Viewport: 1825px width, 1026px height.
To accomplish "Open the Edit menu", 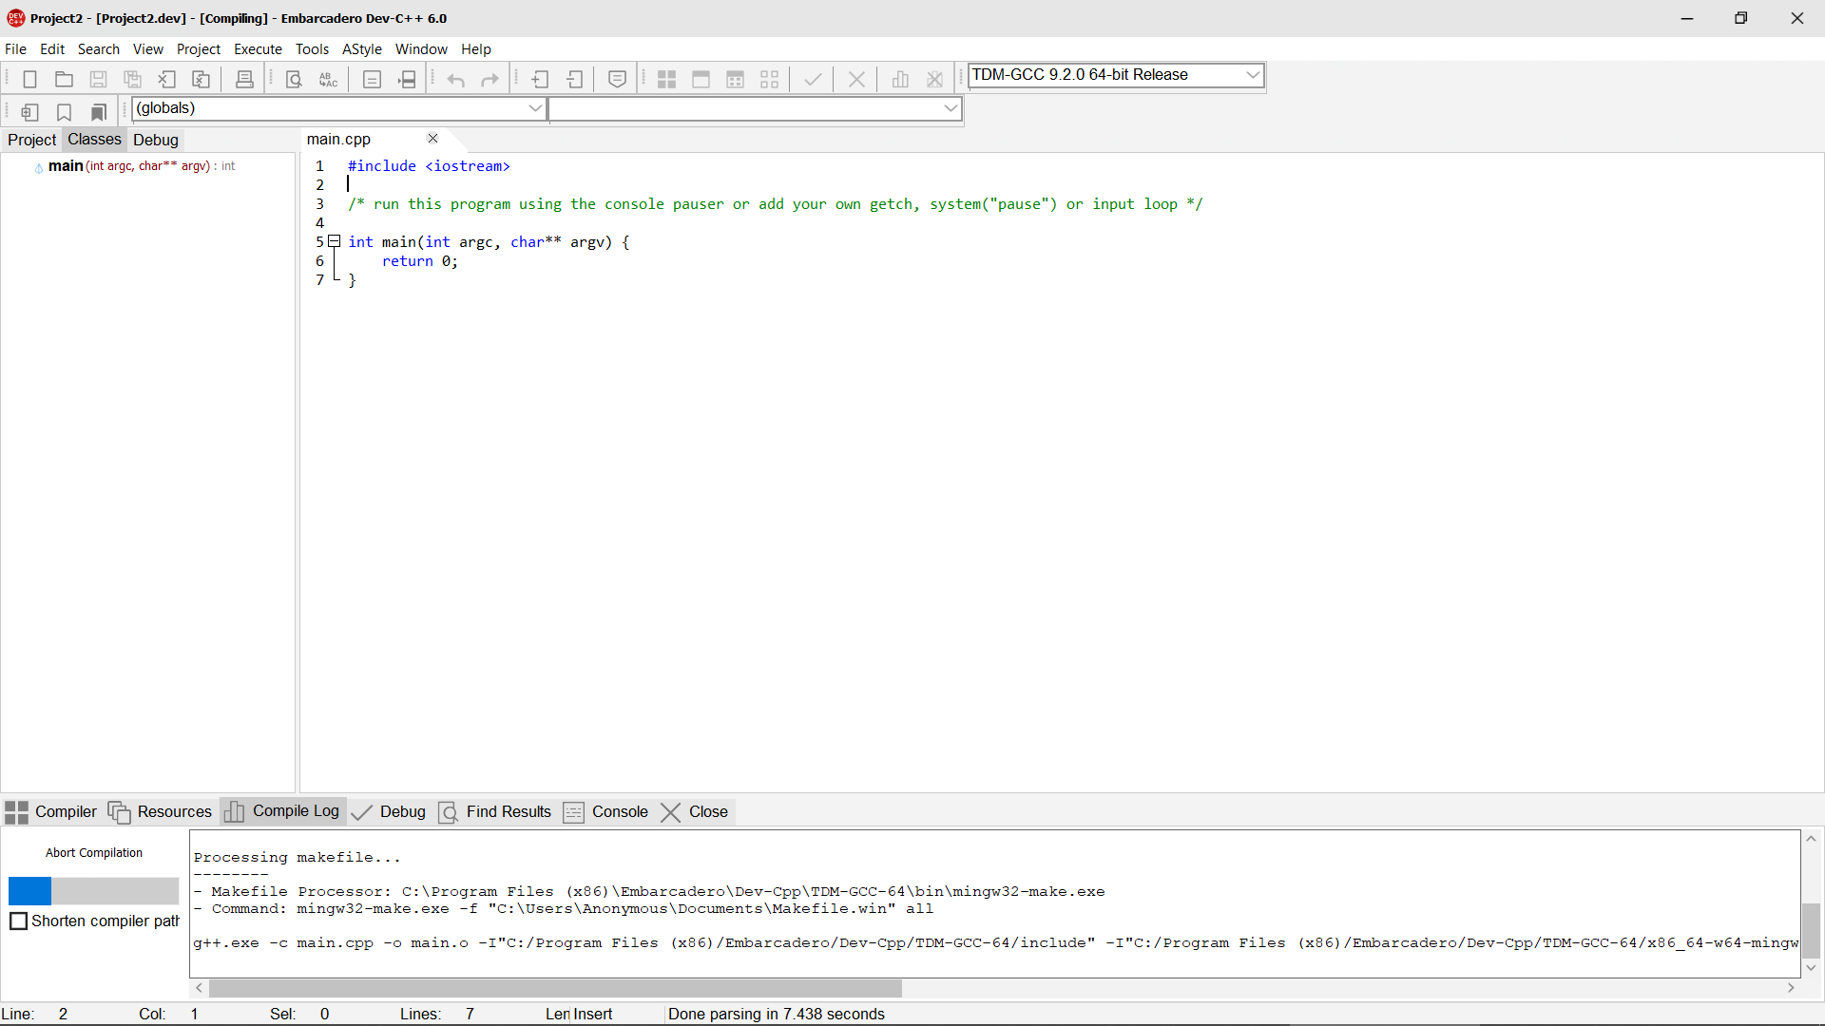I will [x=52, y=49].
